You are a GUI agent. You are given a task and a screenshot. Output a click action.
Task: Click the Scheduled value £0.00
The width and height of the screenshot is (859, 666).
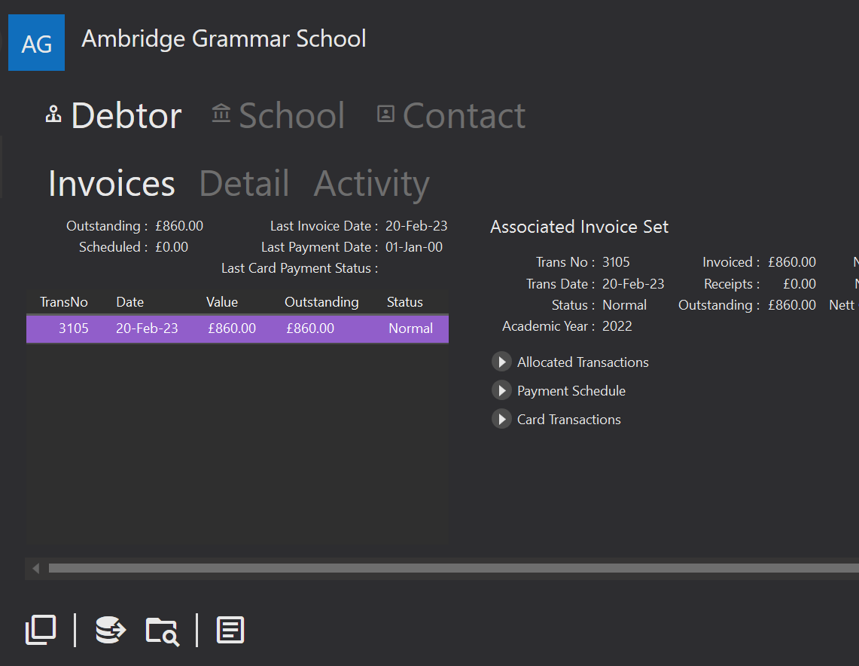(172, 247)
